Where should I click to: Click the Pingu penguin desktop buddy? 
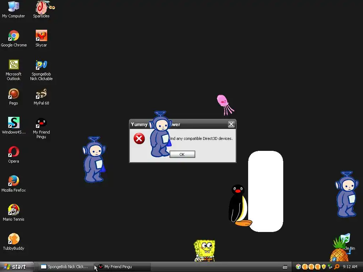pyautogui.click(x=239, y=205)
